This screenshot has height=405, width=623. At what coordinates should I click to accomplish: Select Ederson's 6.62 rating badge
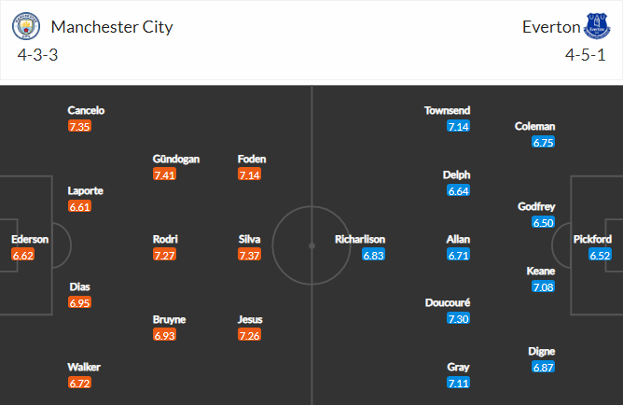coord(23,255)
